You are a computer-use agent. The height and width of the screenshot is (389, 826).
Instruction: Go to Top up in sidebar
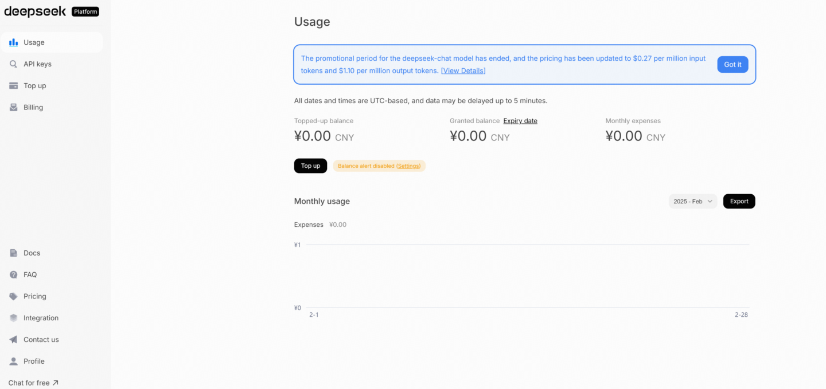coord(52,86)
